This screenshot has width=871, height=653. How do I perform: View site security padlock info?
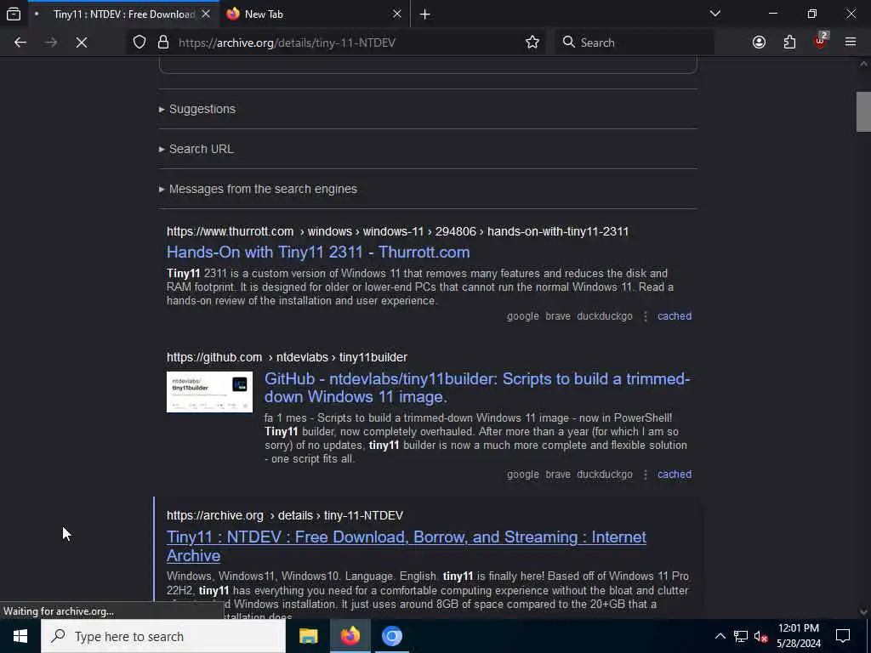pyautogui.click(x=163, y=43)
